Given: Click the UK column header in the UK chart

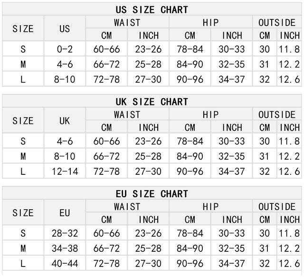Looking at the screenshot, I should pos(65,121).
